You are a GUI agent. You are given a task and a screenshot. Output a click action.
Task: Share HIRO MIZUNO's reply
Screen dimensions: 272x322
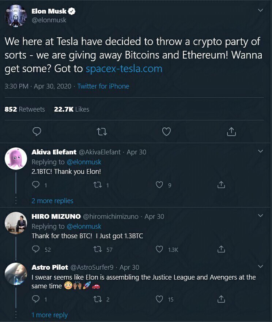point(221,250)
